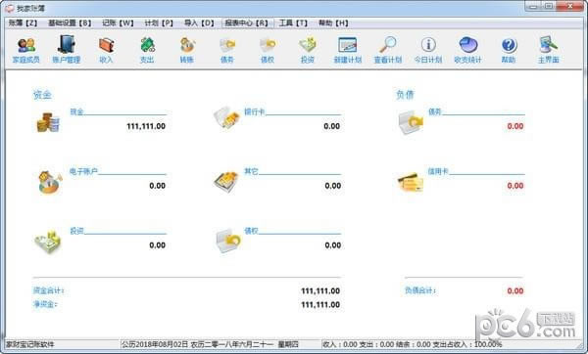588x354 pixels.
Task: Open 账户管理 (account management) from the toolbar
Action: pos(67,50)
